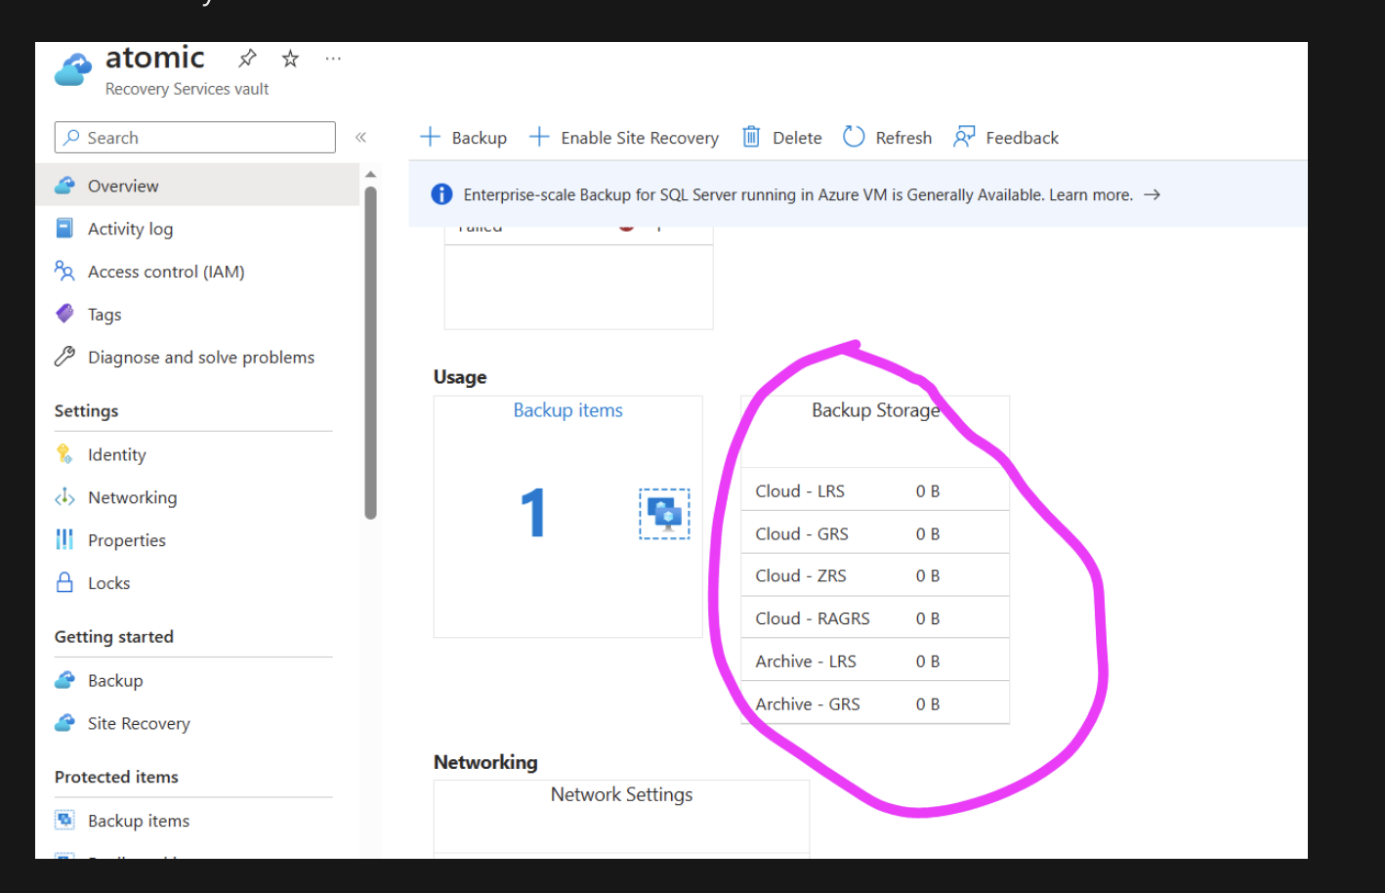
Task: Select the Cloud - LRS storage row
Action: click(875, 490)
